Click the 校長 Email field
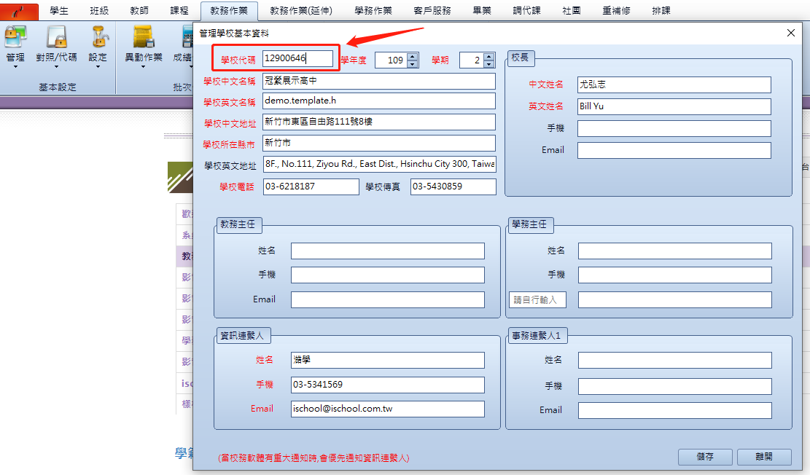The height and width of the screenshot is (475, 810). click(674, 150)
